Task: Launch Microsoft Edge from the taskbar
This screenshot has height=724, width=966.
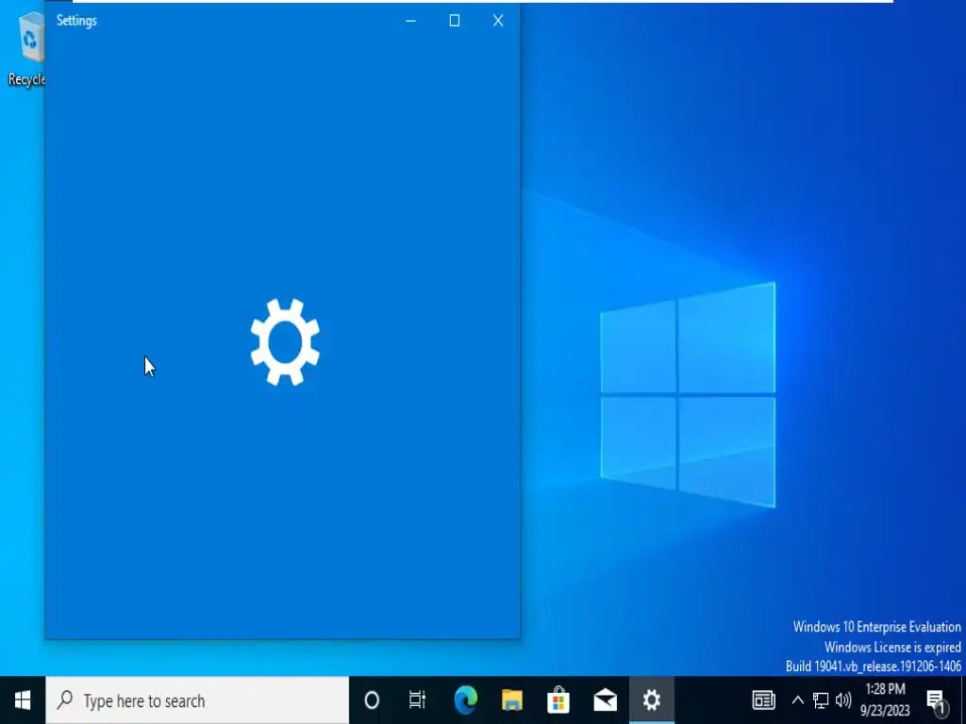Action: (466, 700)
